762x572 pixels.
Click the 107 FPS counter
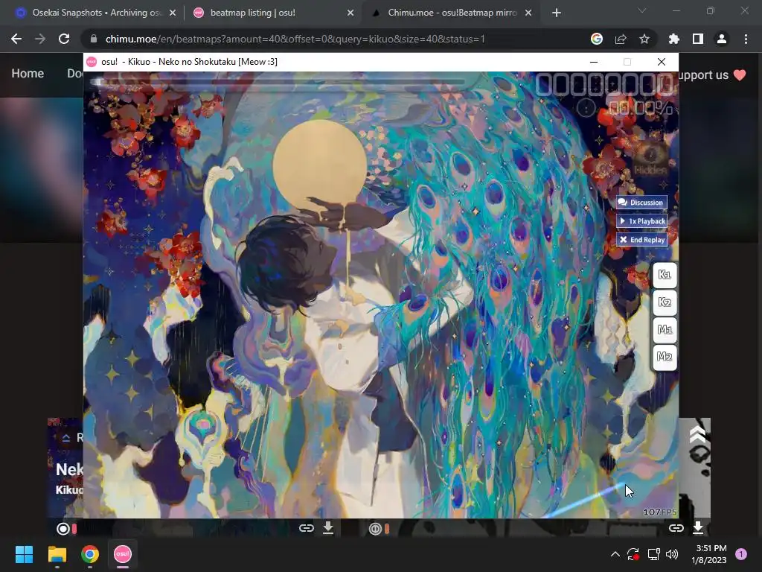[660, 512]
